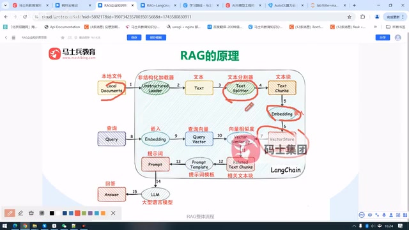This screenshot has width=409, height=230.
Task: Open the 北京回龙网 bookmark
Action: tap(20, 27)
